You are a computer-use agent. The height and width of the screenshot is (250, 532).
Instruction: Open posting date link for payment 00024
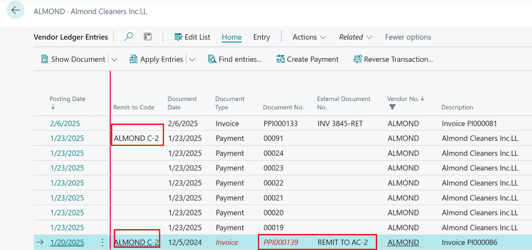[67, 153]
